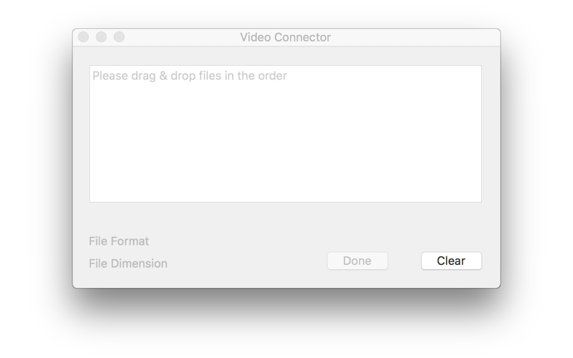Click the word 'Format' in File Format
The height and width of the screenshot is (358, 573).
click(x=130, y=241)
